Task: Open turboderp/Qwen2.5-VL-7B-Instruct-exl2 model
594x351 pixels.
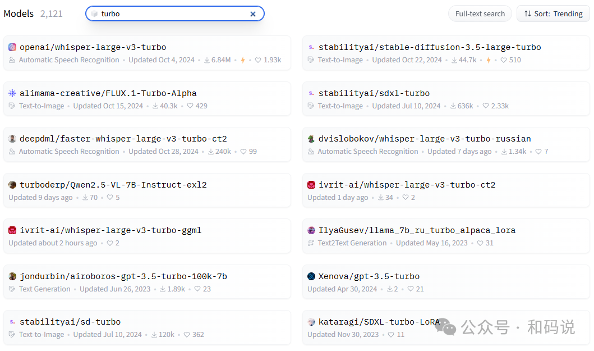Action: [113, 184]
